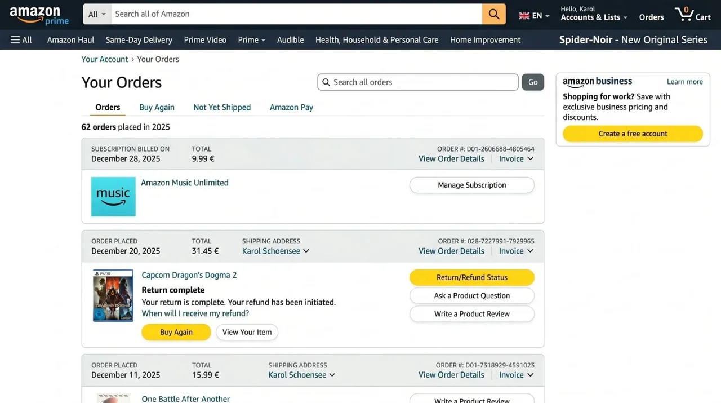Screen dimensions: 721x403
Task: Click the yellow Buy Again button
Action: [x=176, y=333]
